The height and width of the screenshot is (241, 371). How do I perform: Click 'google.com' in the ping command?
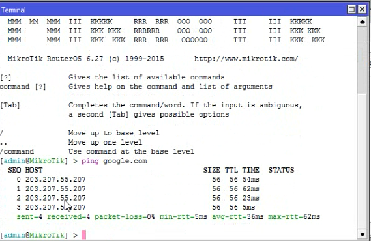(x=125, y=161)
